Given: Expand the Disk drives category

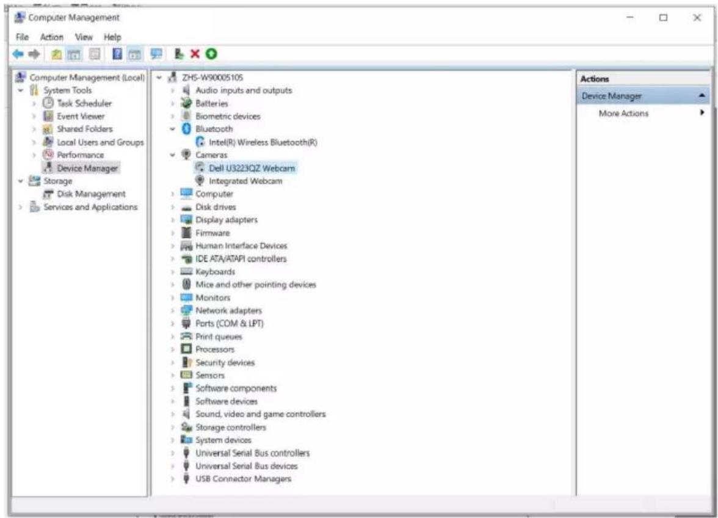Looking at the screenshot, I should (x=173, y=207).
